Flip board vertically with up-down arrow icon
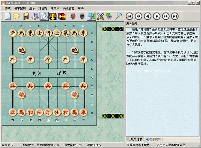201x148 pixels. (53, 16)
